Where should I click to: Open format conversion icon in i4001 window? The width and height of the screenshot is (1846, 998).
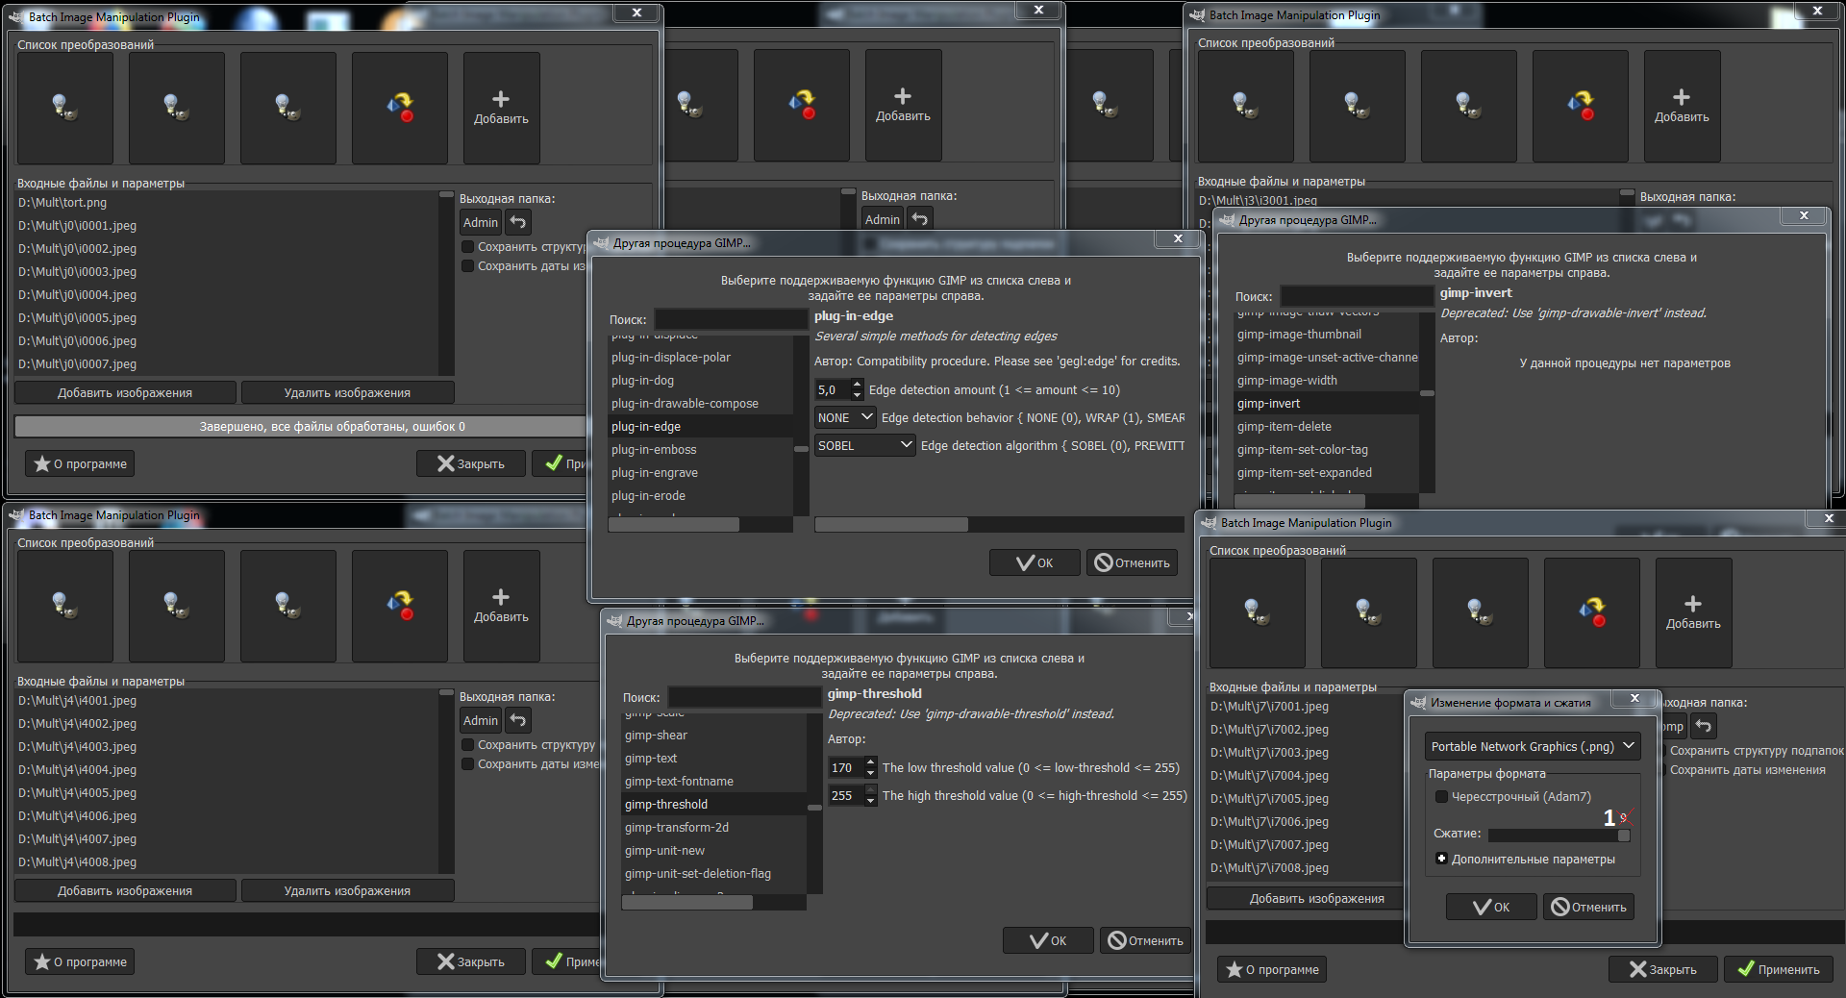click(400, 606)
